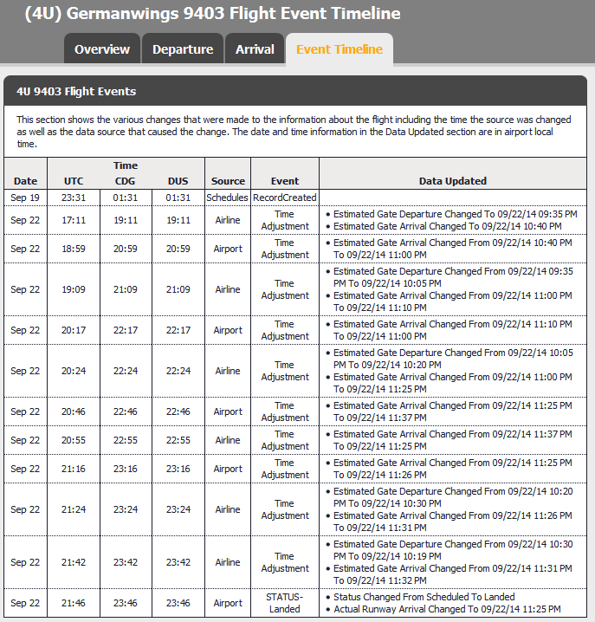Screen dimensions: 595x622
Task: Click arrival change from 11:25 PM to 11:26 PM
Action: pos(453,469)
